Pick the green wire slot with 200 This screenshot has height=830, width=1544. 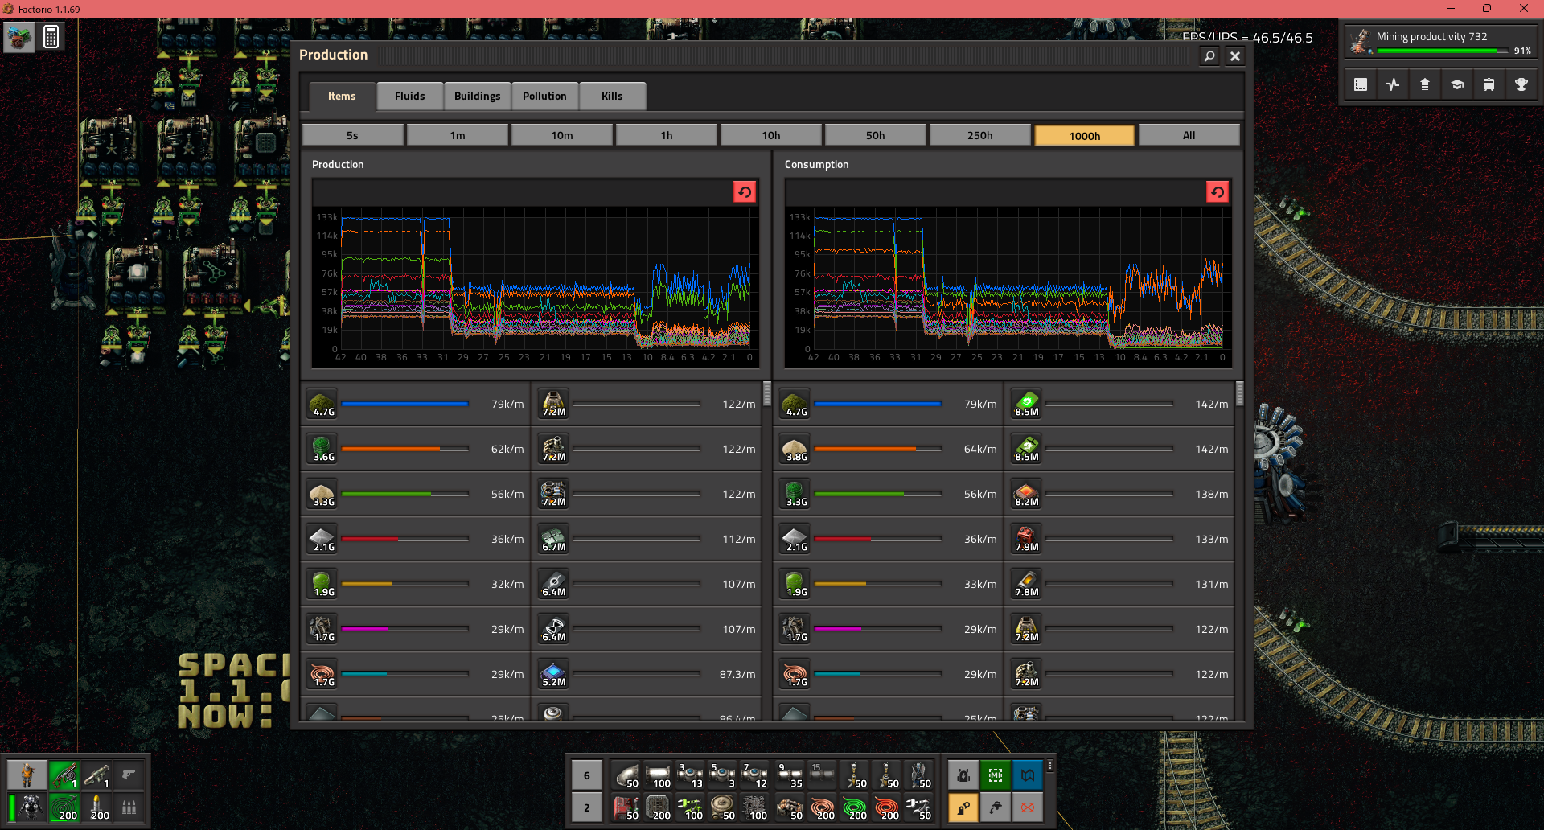(x=854, y=807)
